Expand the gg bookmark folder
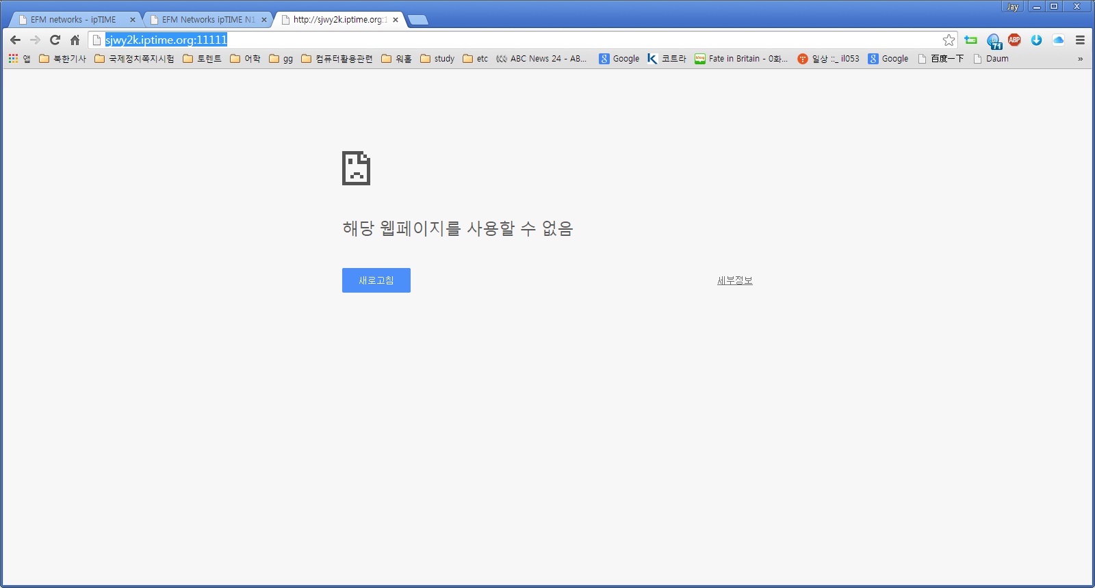The width and height of the screenshot is (1095, 588). [x=281, y=59]
